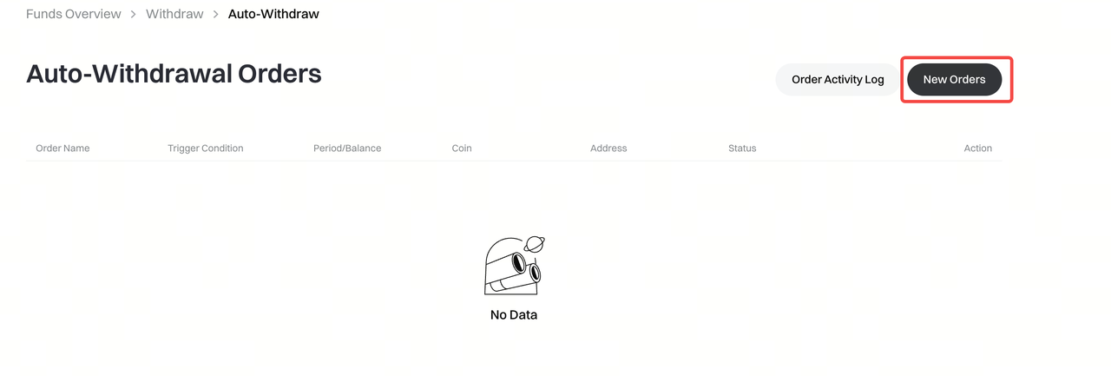Click chevron between Withdraw and Auto-Withdraw

[x=216, y=15]
